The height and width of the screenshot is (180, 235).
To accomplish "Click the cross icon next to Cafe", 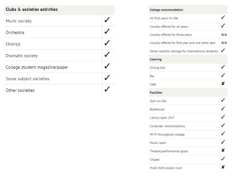I will [223, 83].
